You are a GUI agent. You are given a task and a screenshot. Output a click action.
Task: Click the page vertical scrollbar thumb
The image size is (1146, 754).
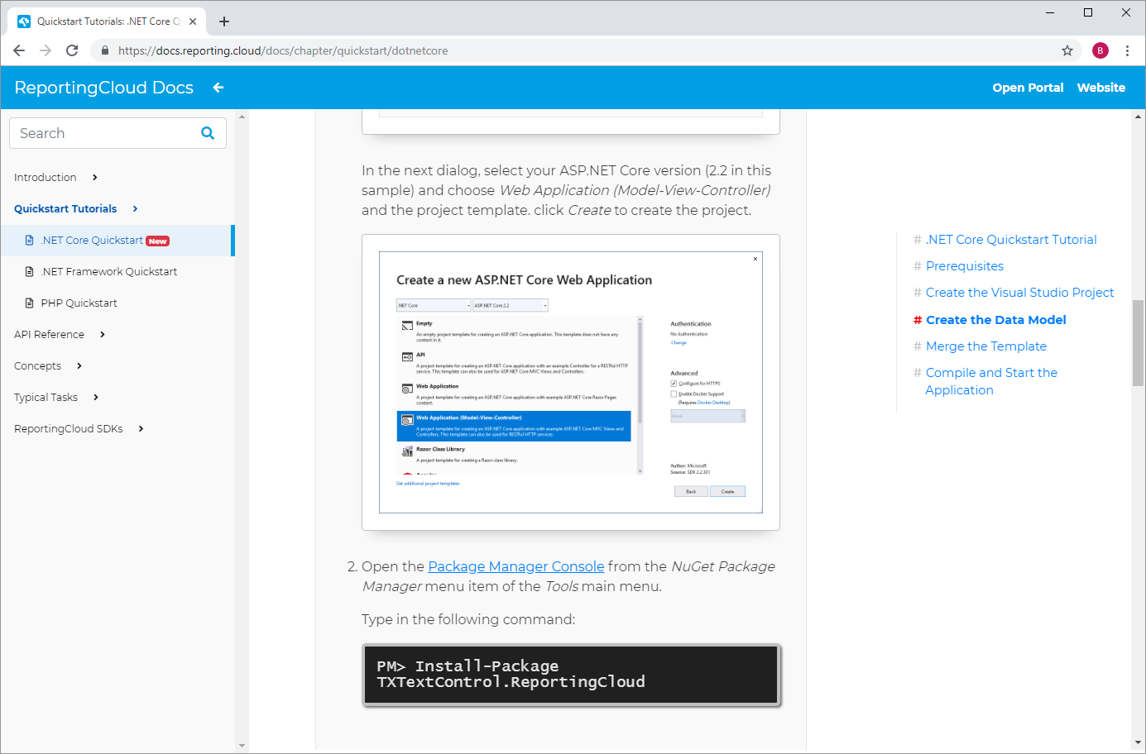(1139, 342)
